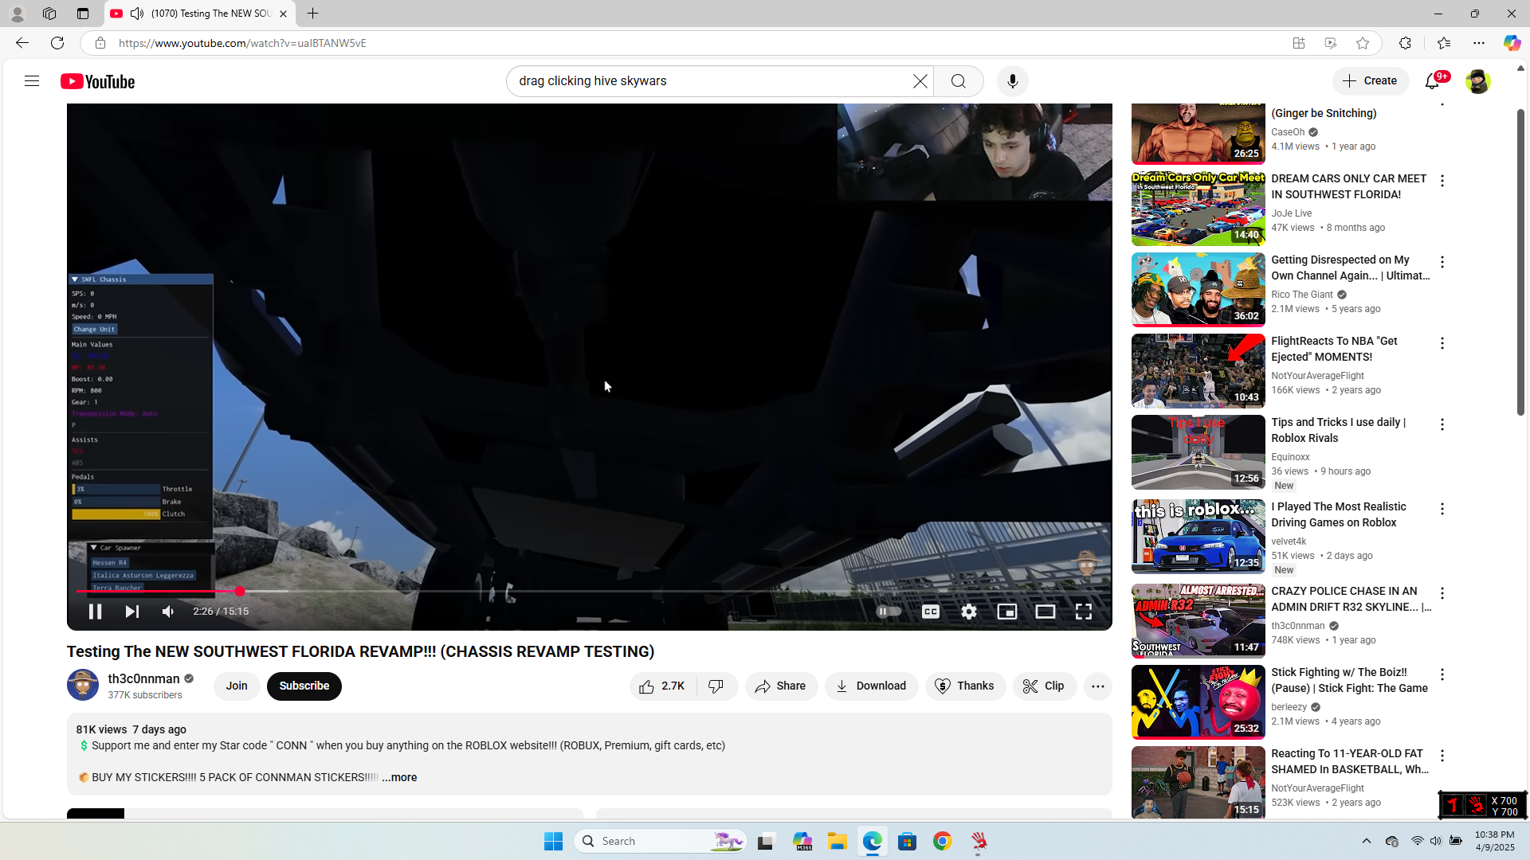Close the YouTube tab
The width and height of the screenshot is (1530, 860).
pyautogui.click(x=283, y=14)
